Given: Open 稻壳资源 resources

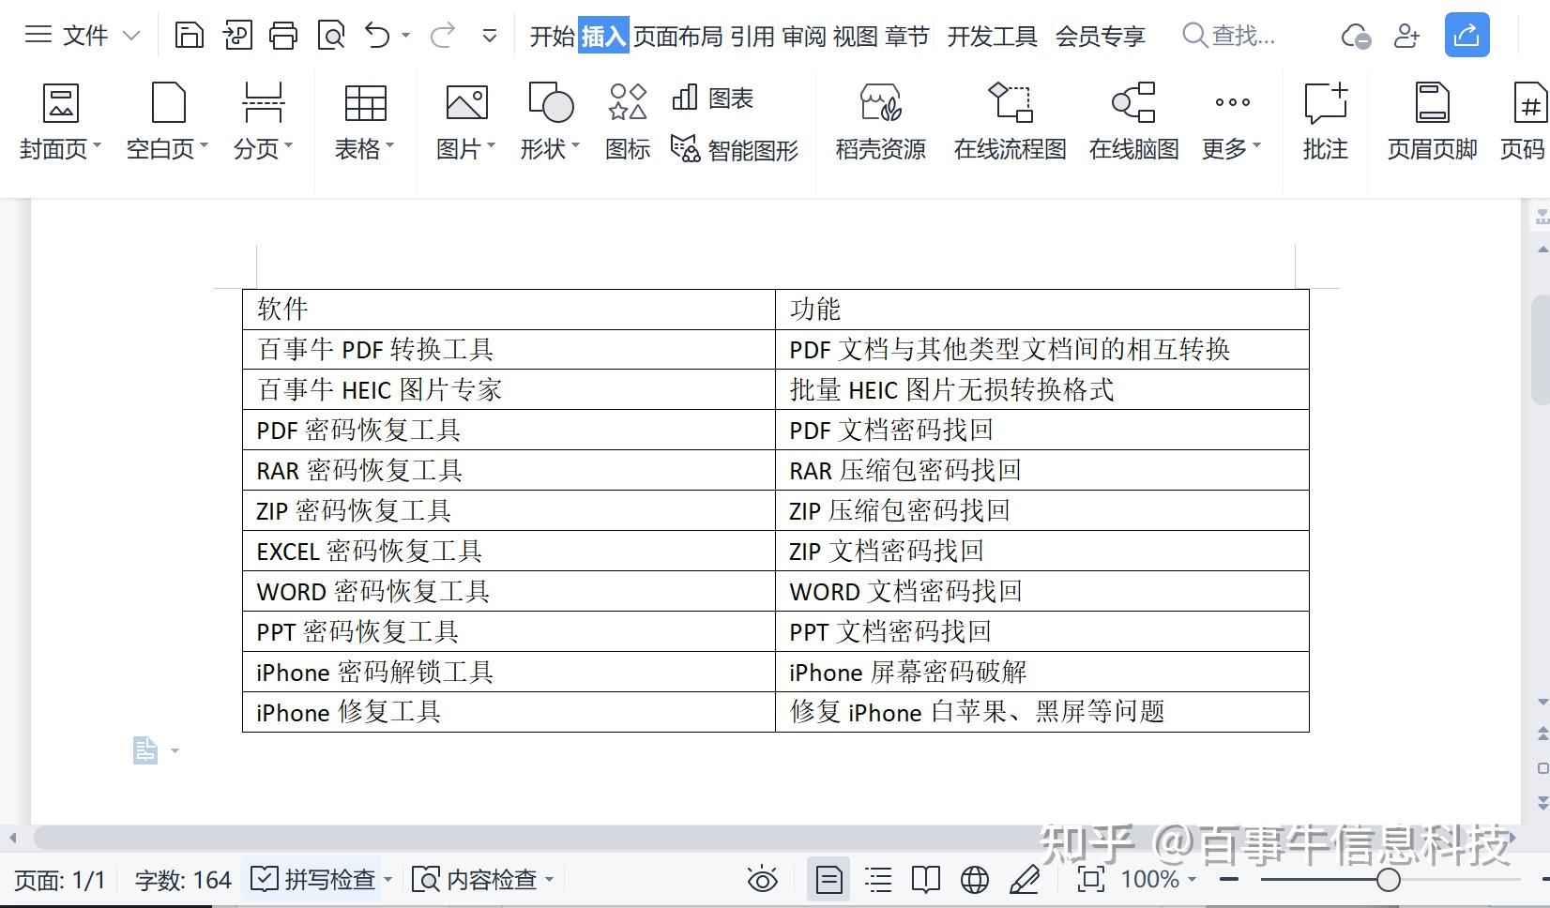Looking at the screenshot, I should coord(880,122).
